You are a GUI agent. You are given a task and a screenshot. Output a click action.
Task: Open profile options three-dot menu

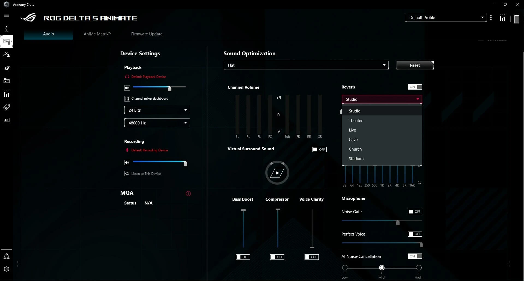[x=491, y=18]
